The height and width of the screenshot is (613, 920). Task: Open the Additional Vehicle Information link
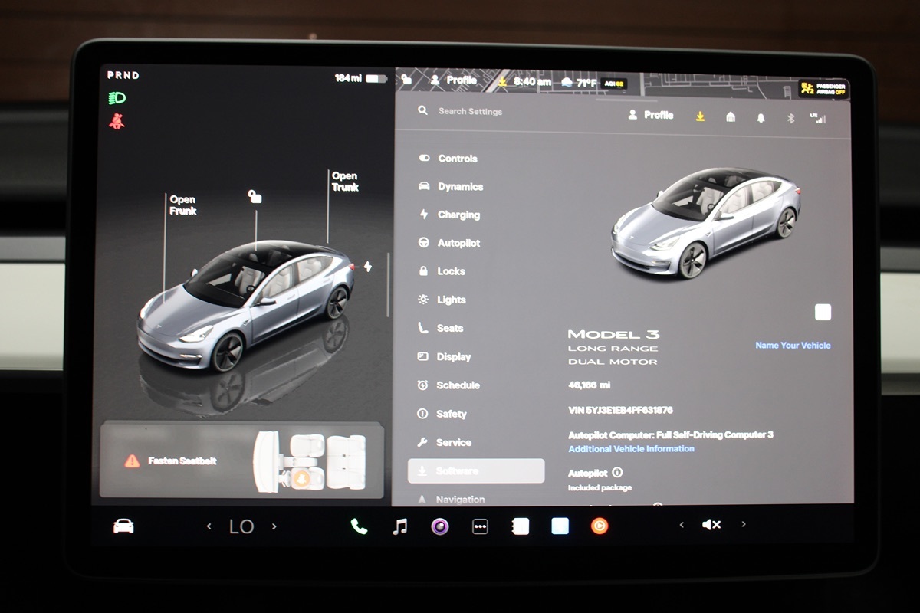tap(631, 449)
